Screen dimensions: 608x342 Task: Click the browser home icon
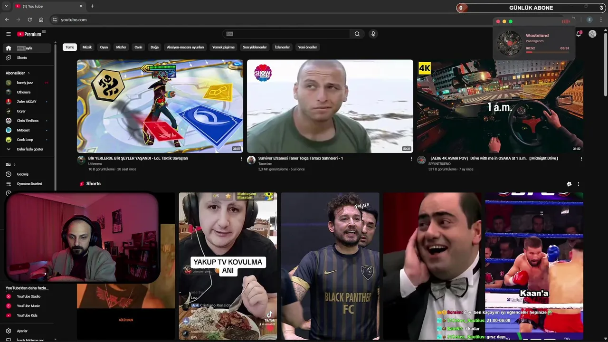coord(41,19)
